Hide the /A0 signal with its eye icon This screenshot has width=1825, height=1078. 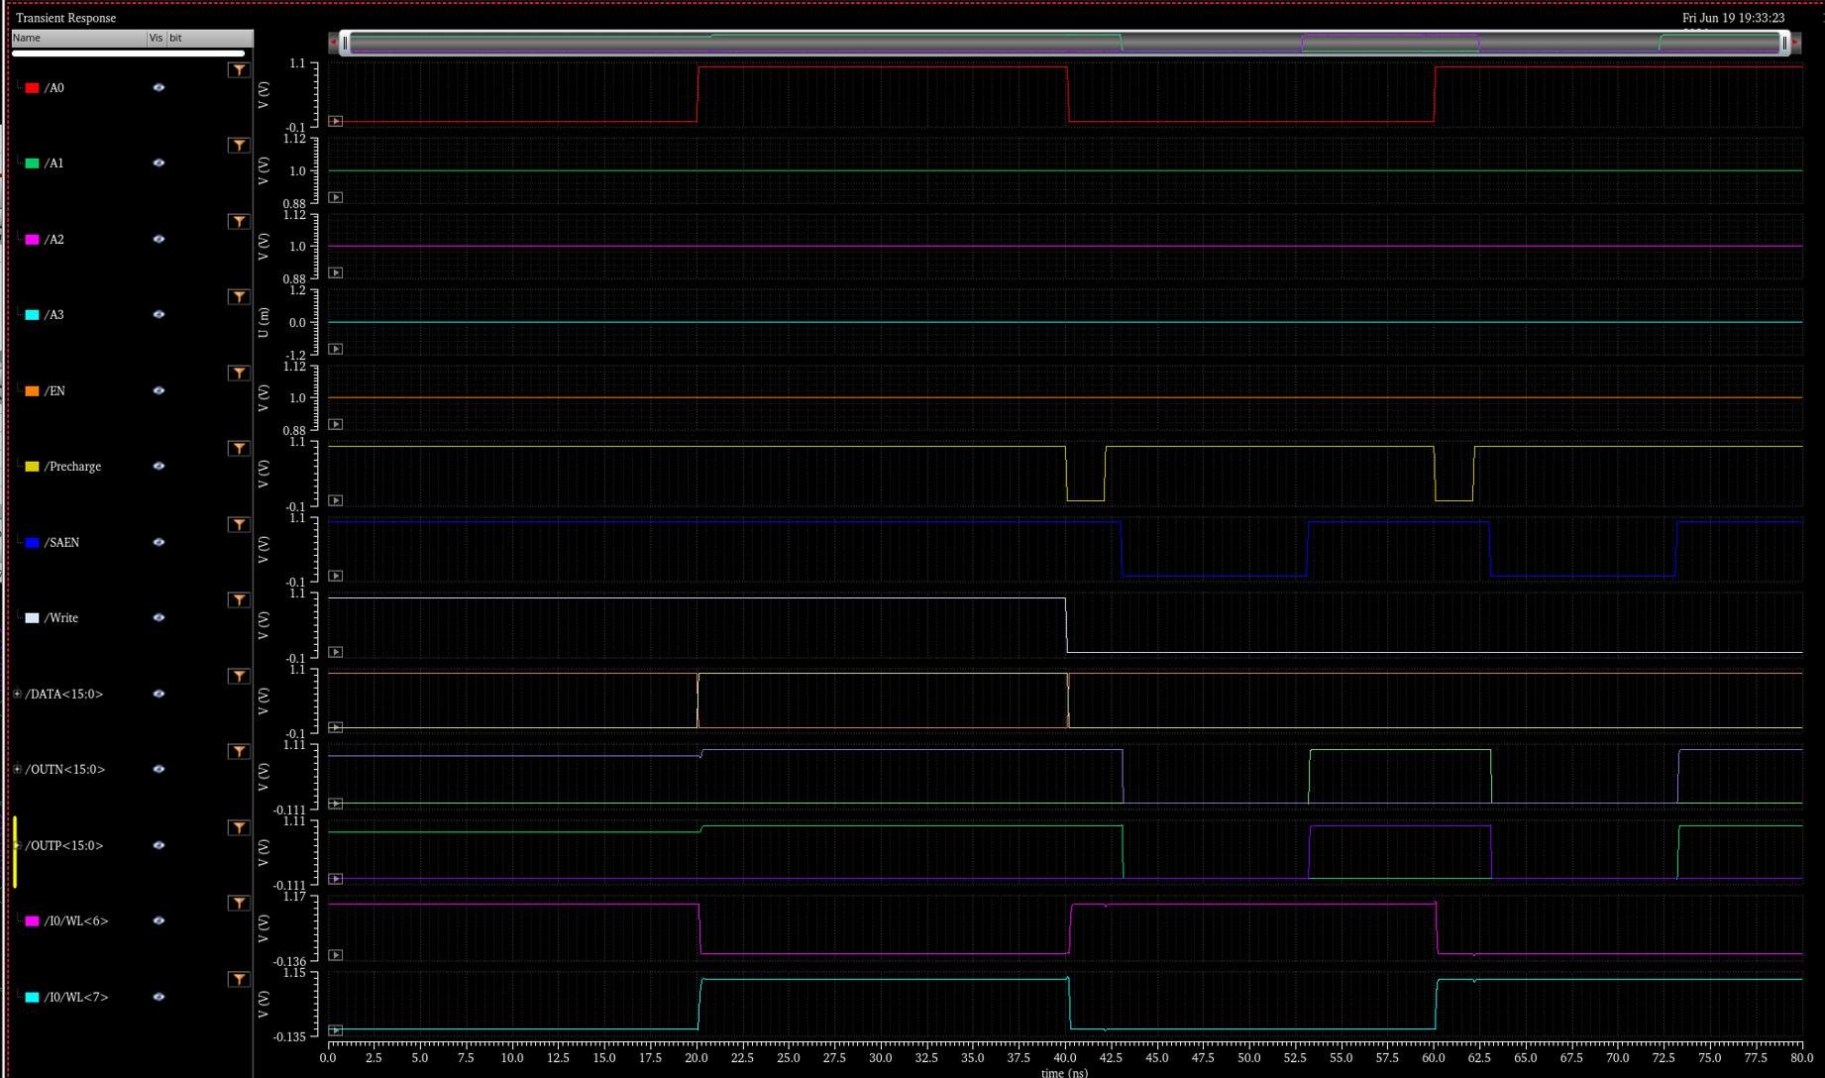click(x=159, y=88)
